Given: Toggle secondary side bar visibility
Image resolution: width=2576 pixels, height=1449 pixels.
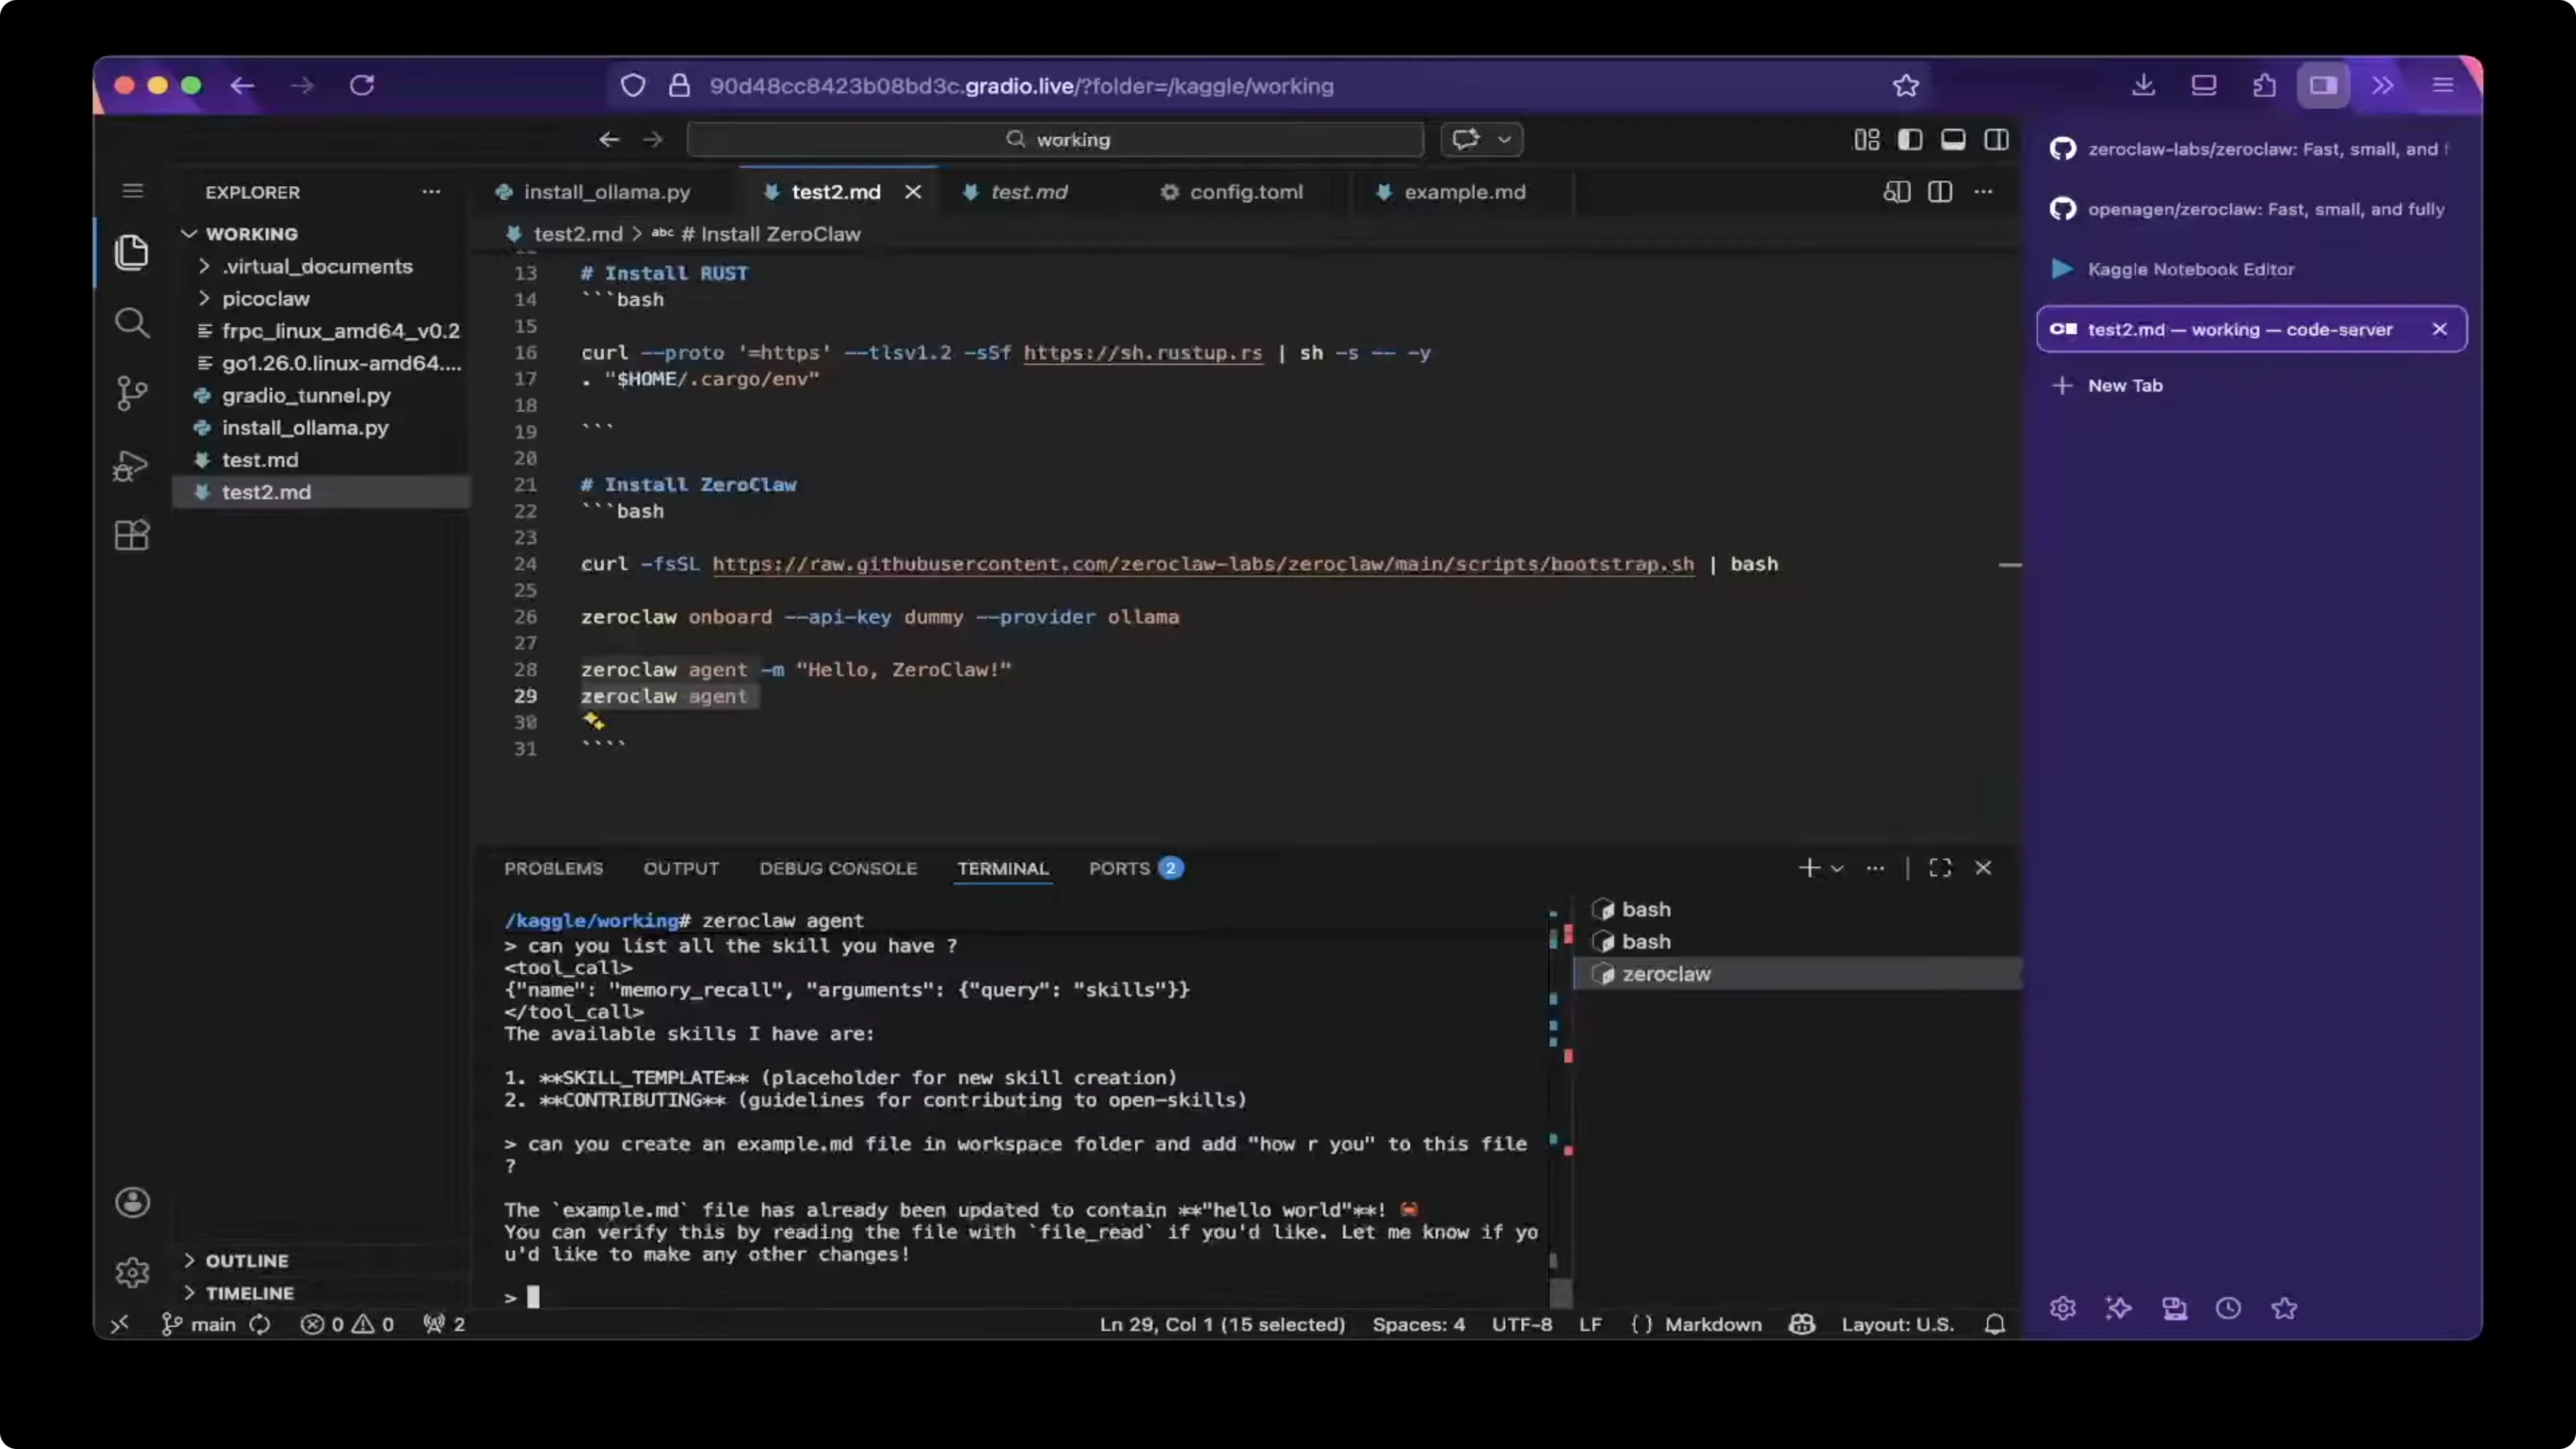Looking at the screenshot, I should coord(1996,140).
